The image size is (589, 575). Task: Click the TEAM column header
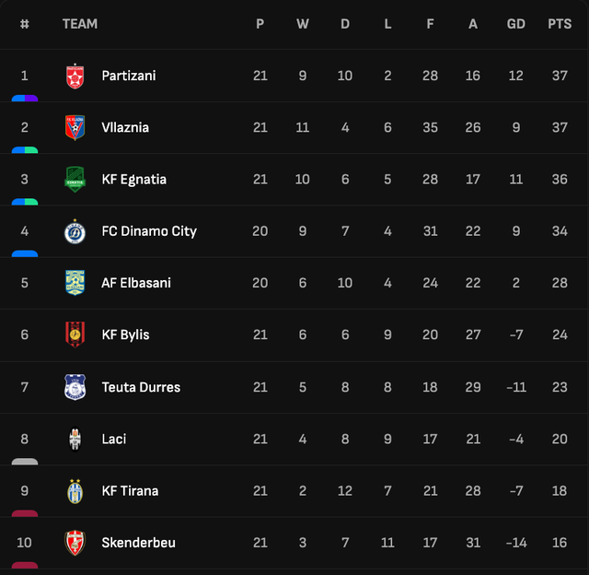click(x=80, y=24)
